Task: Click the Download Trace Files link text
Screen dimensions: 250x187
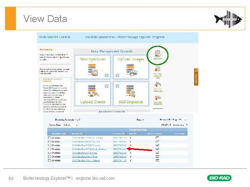Action: coord(158,90)
